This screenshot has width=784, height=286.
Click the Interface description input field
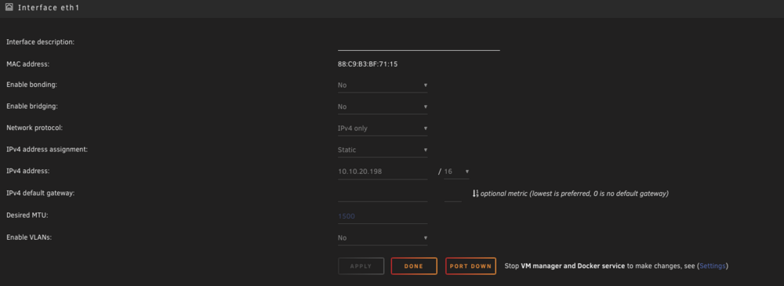click(419, 44)
